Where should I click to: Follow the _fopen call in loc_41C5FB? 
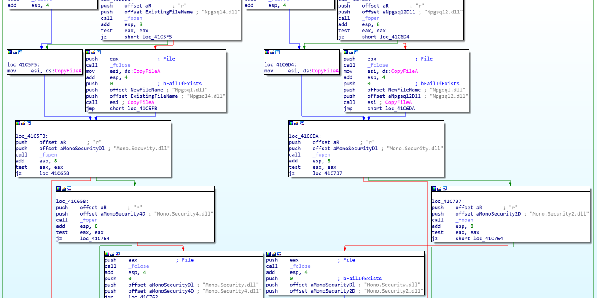pos(48,154)
